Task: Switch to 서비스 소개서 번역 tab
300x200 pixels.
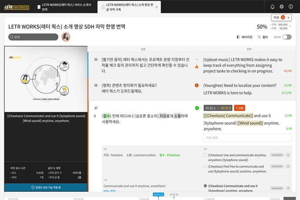Action: (65, 7)
